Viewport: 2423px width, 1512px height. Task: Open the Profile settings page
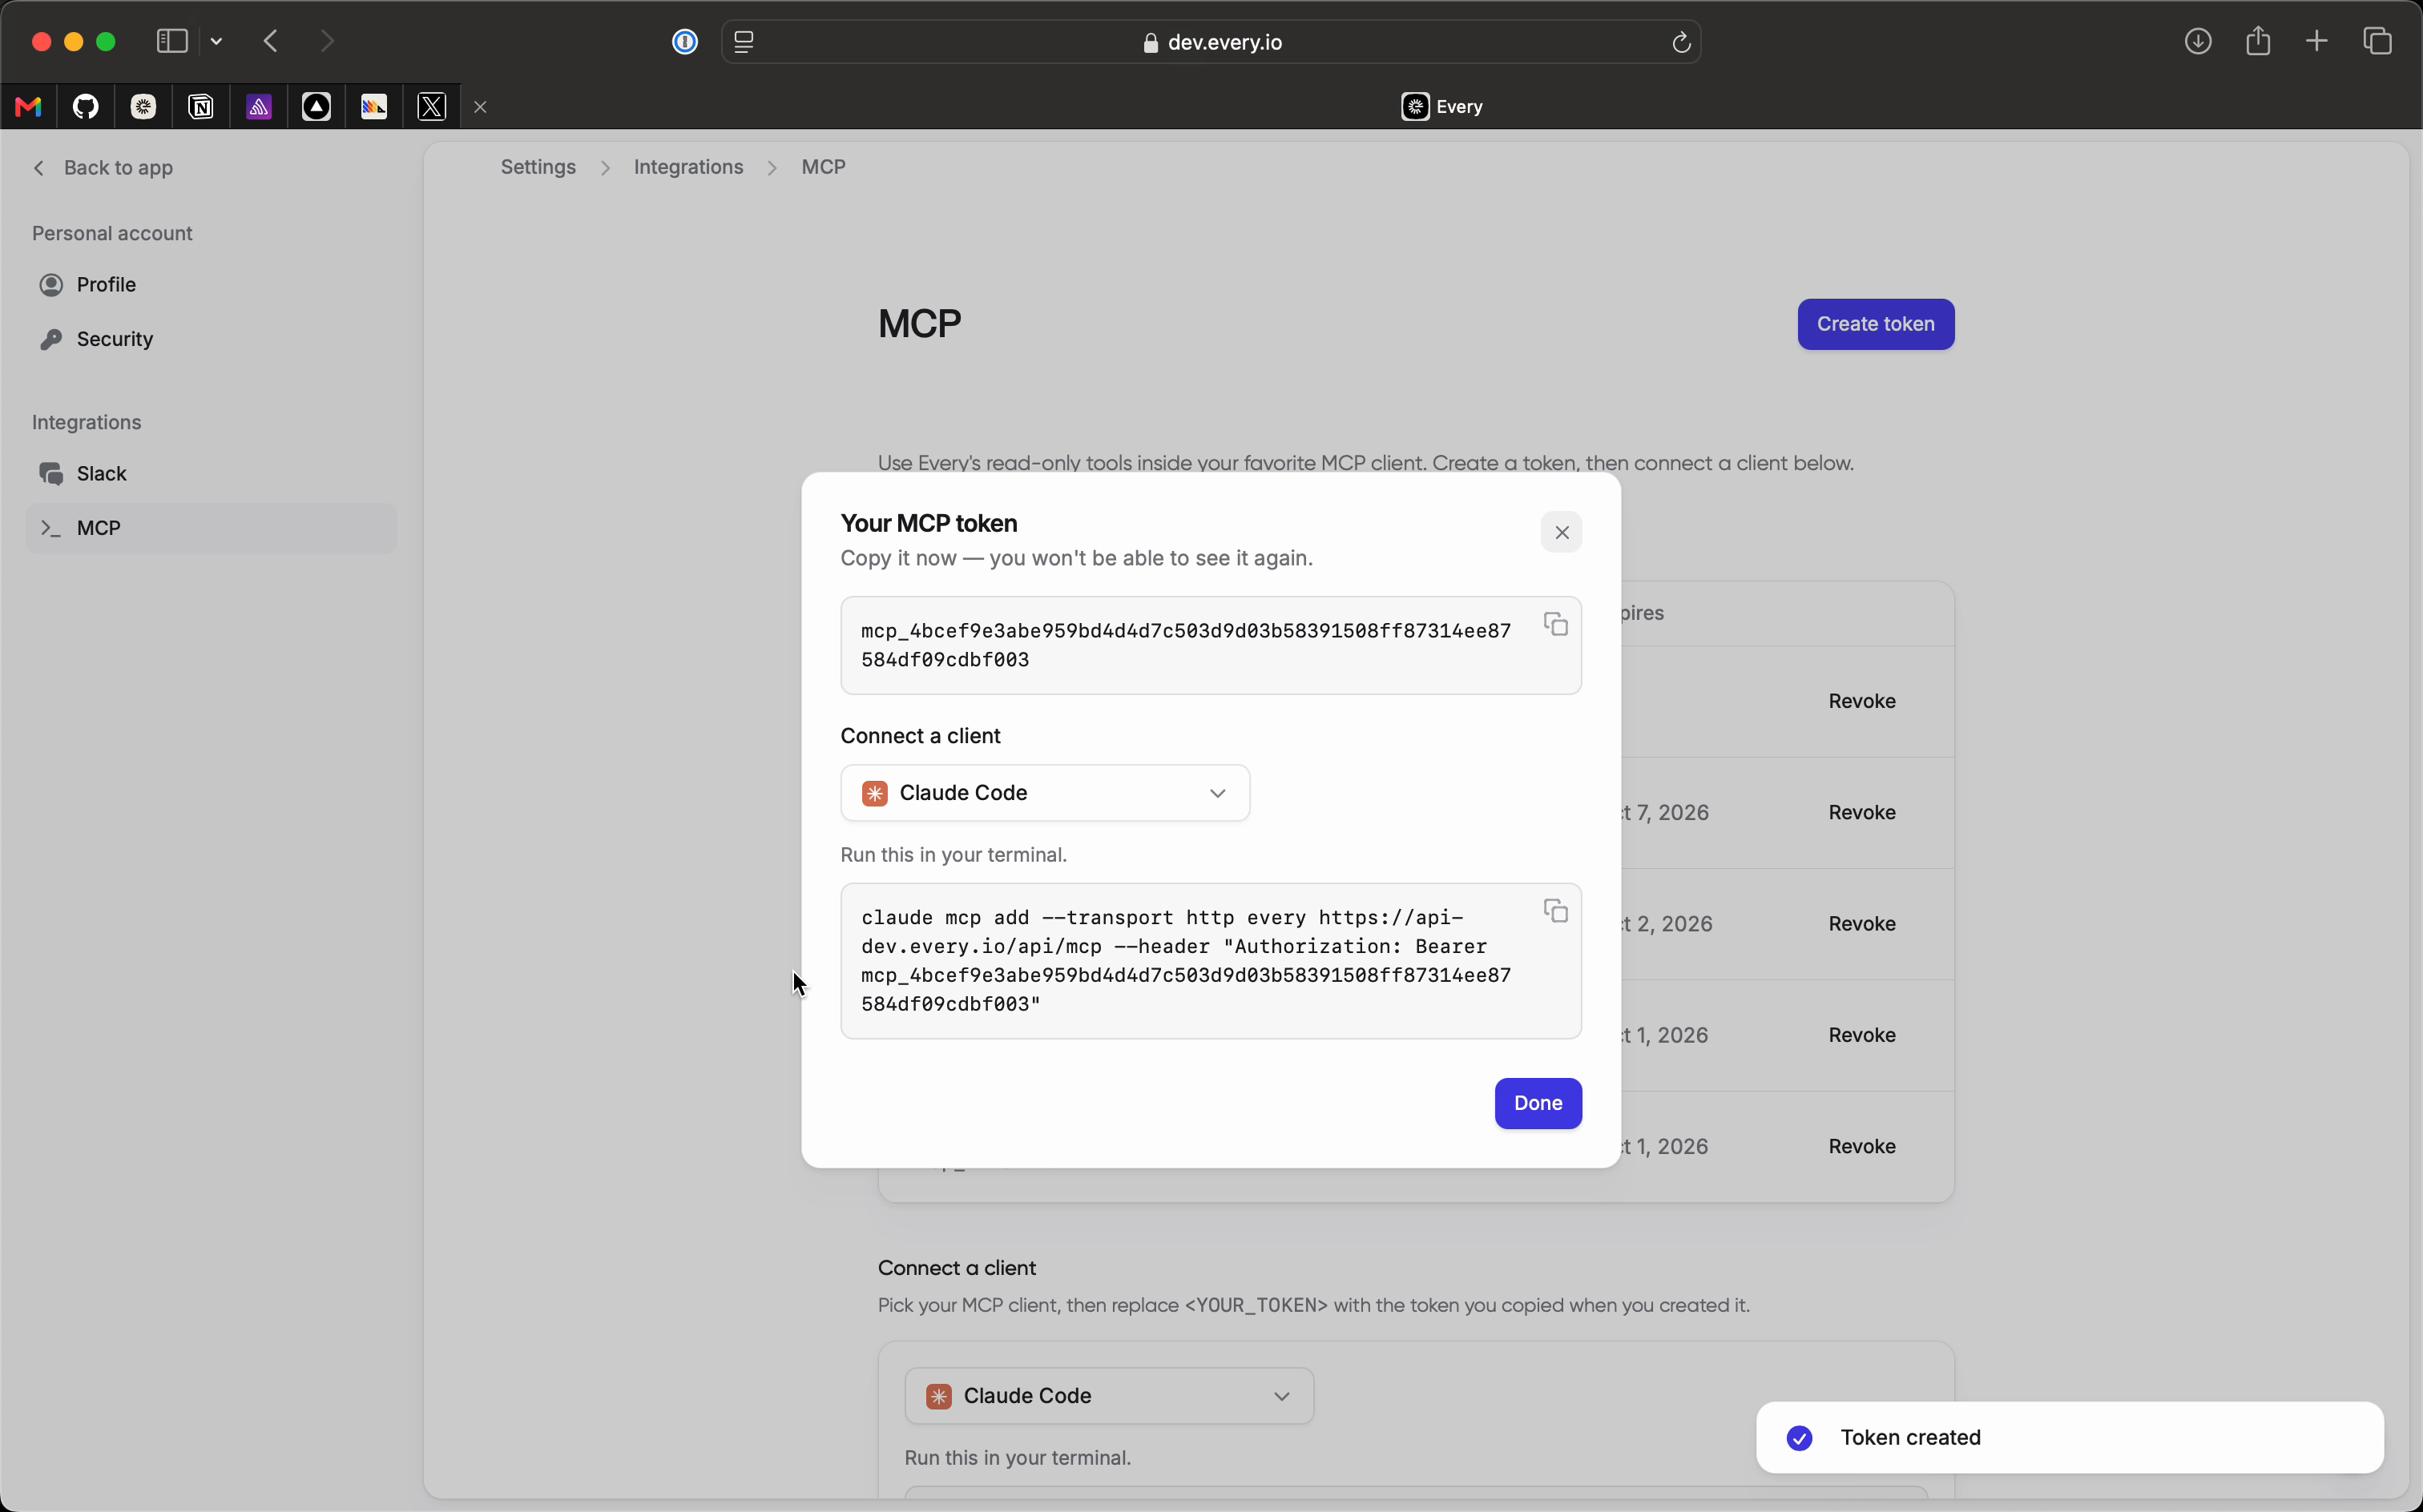(210, 285)
